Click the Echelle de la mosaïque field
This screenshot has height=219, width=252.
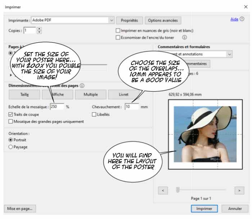pyautogui.click(x=57, y=107)
